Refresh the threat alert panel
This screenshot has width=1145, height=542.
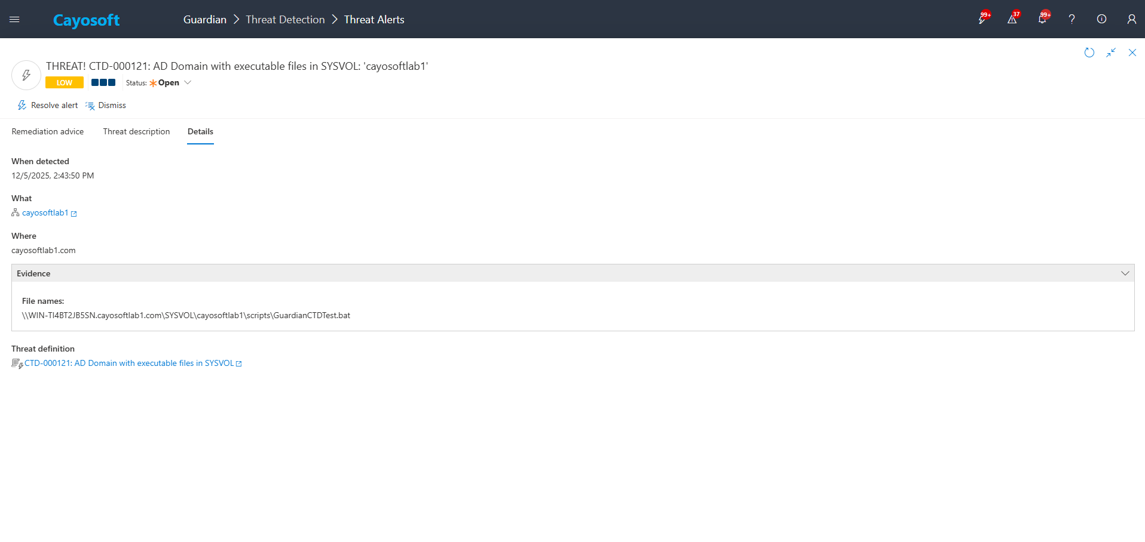[x=1089, y=53]
